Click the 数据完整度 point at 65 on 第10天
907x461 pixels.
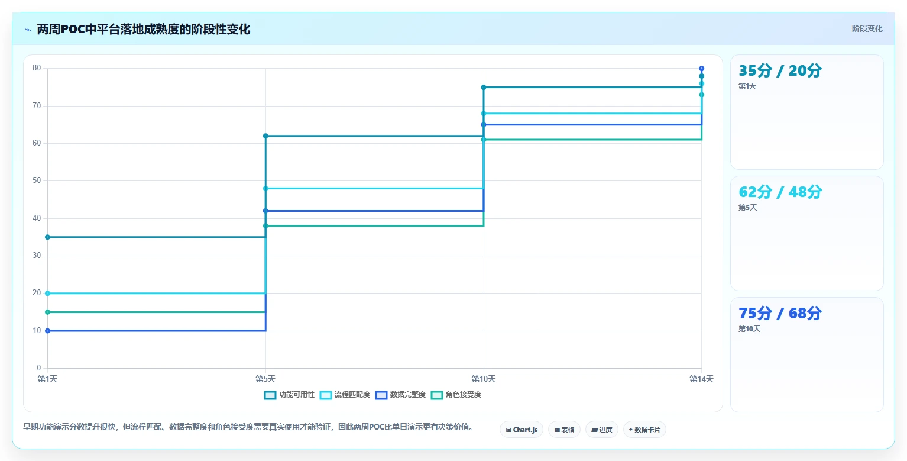click(x=484, y=125)
